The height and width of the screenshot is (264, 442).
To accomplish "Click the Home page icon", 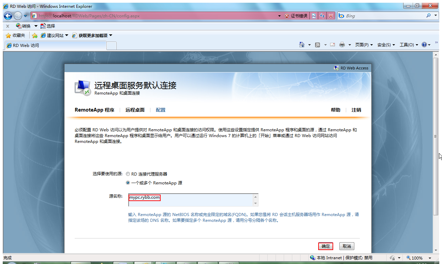I will pos(302,45).
